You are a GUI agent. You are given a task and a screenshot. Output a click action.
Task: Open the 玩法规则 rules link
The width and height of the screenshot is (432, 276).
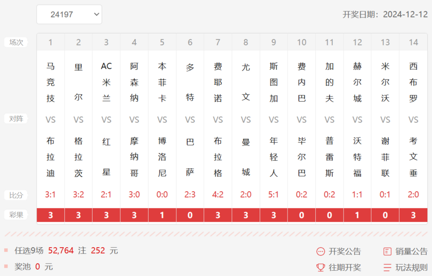coord(411,267)
